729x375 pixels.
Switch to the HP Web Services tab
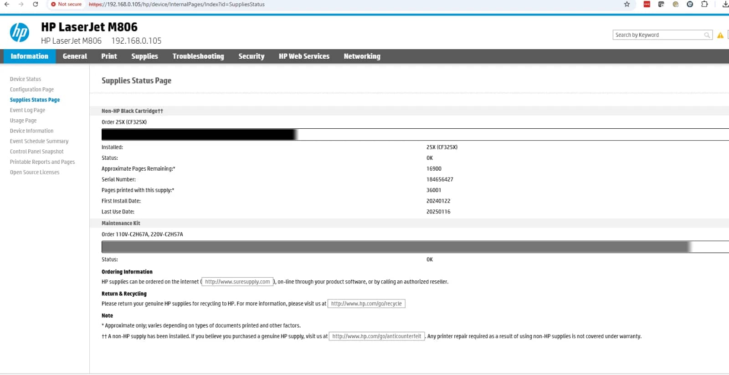point(304,56)
